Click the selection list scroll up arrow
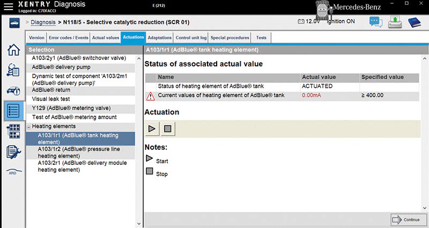Image resolution: width=429 pixels, height=228 pixels. pyautogui.click(x=139, y=58)
